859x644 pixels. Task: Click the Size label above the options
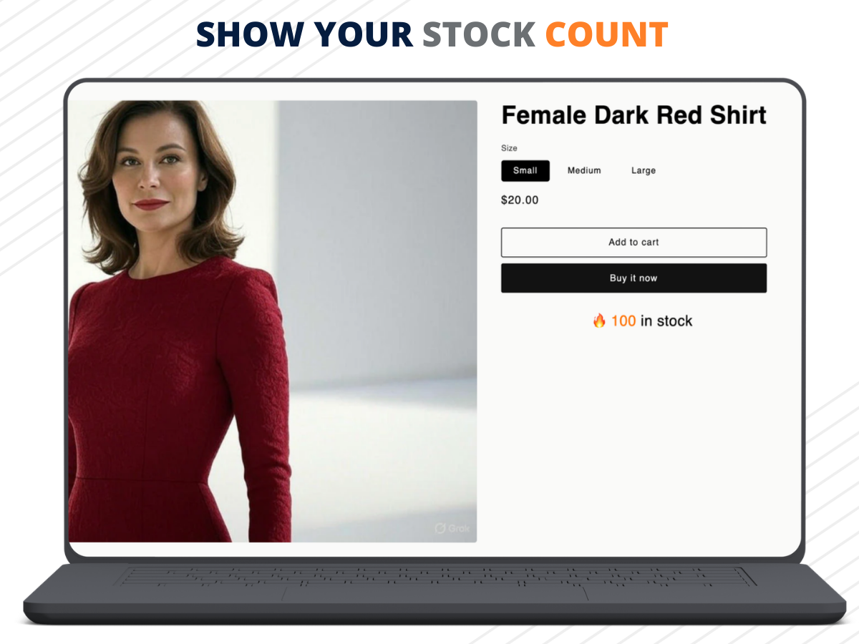(x=509, y=148)
